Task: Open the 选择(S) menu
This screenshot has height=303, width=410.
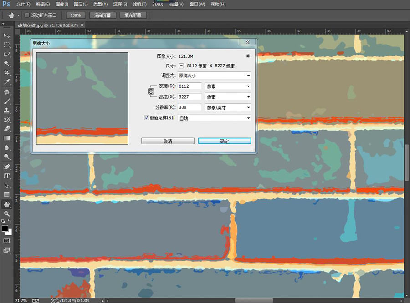Action: click(120, 4)
